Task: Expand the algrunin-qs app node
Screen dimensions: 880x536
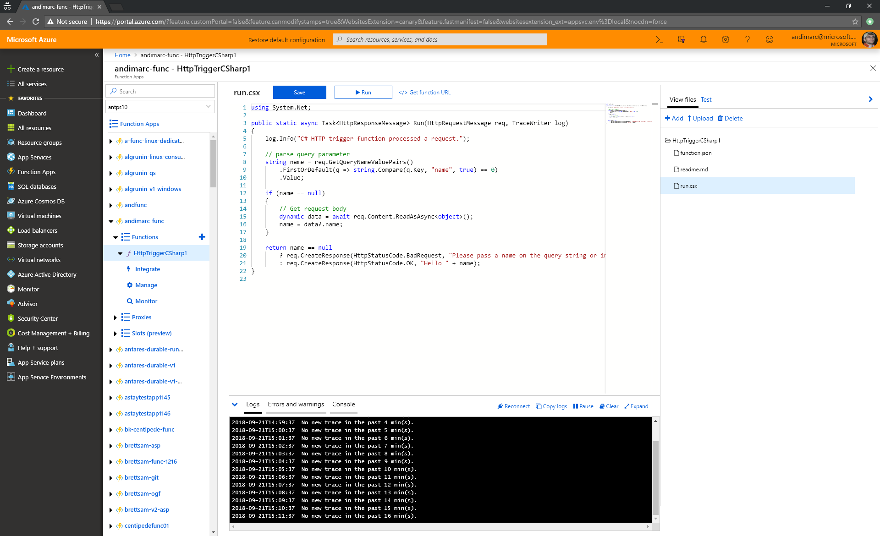Action: click(x=111, y=173)
